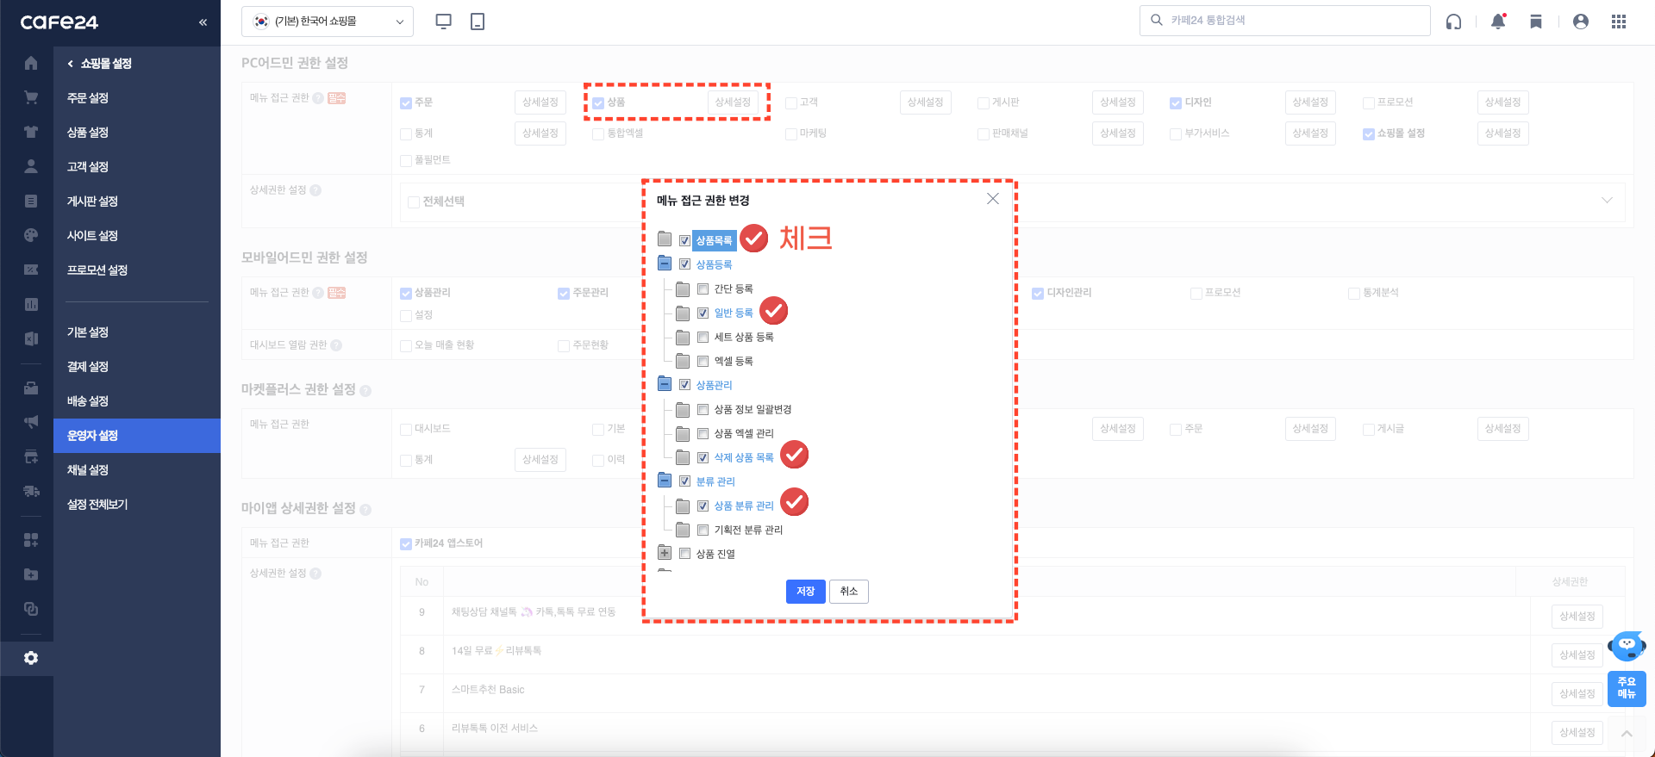Viewport: 1655px width, 757px height.
Task: Open 주문 설정 in the side menu
Action: [88, 98]
